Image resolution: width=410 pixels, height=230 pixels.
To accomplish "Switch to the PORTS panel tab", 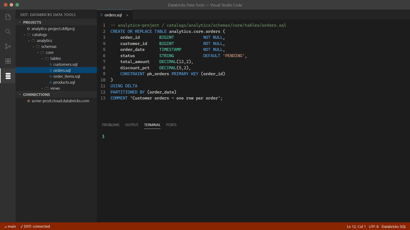I will pyautogui.click(x=171, y=125).
